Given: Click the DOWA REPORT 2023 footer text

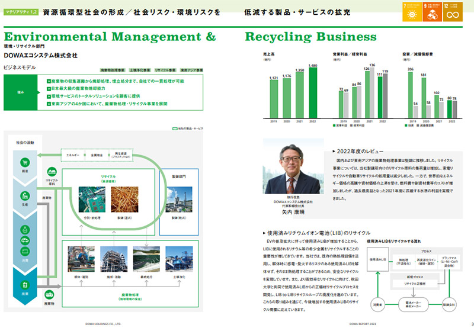Looking at the screenshot, I should (363, 324).
